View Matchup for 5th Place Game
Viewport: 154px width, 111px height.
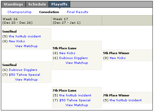[x=77, y=63]
